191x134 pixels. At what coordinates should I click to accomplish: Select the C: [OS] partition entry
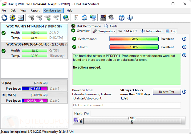pyautogui.click(x=34, y=86)
